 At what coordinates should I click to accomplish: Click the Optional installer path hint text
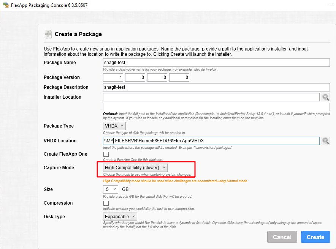coord(216,116)
